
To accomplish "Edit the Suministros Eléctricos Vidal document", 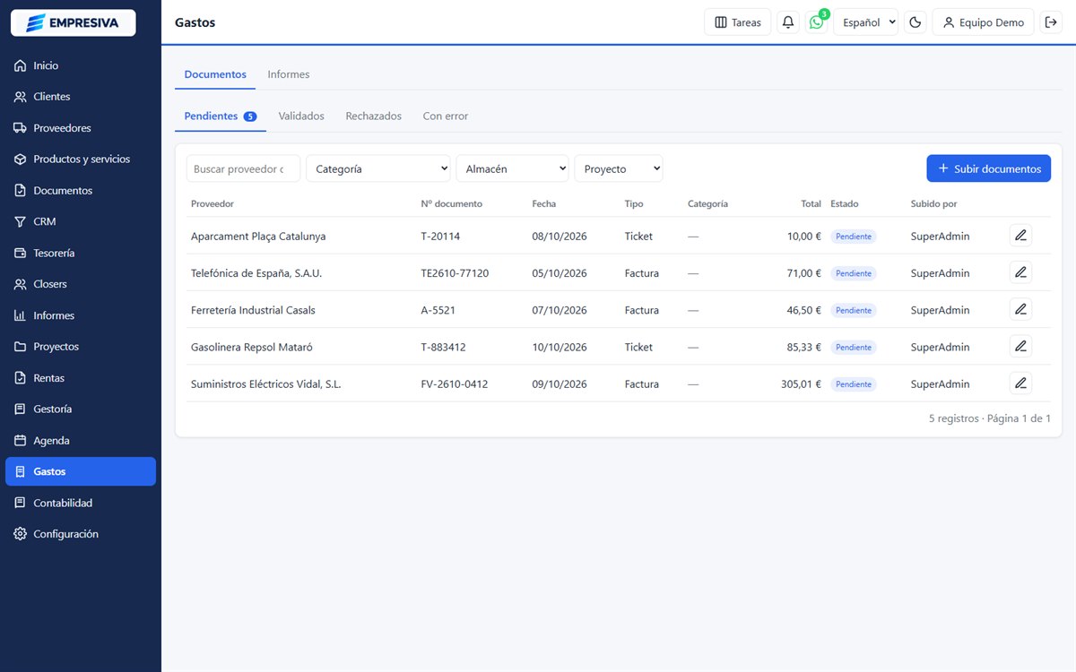I will tap(1020, 383).
